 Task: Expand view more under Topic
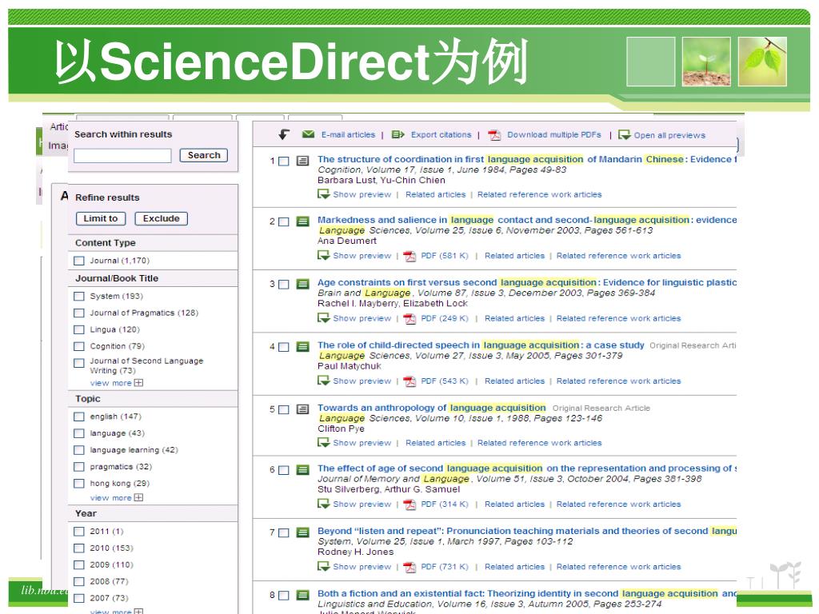point(116,497)
